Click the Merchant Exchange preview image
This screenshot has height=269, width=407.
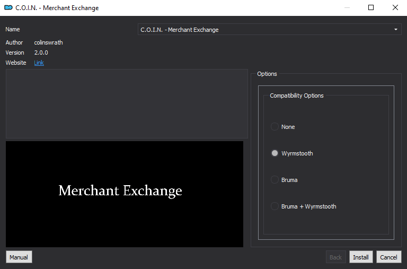click(x=125, y=194)
